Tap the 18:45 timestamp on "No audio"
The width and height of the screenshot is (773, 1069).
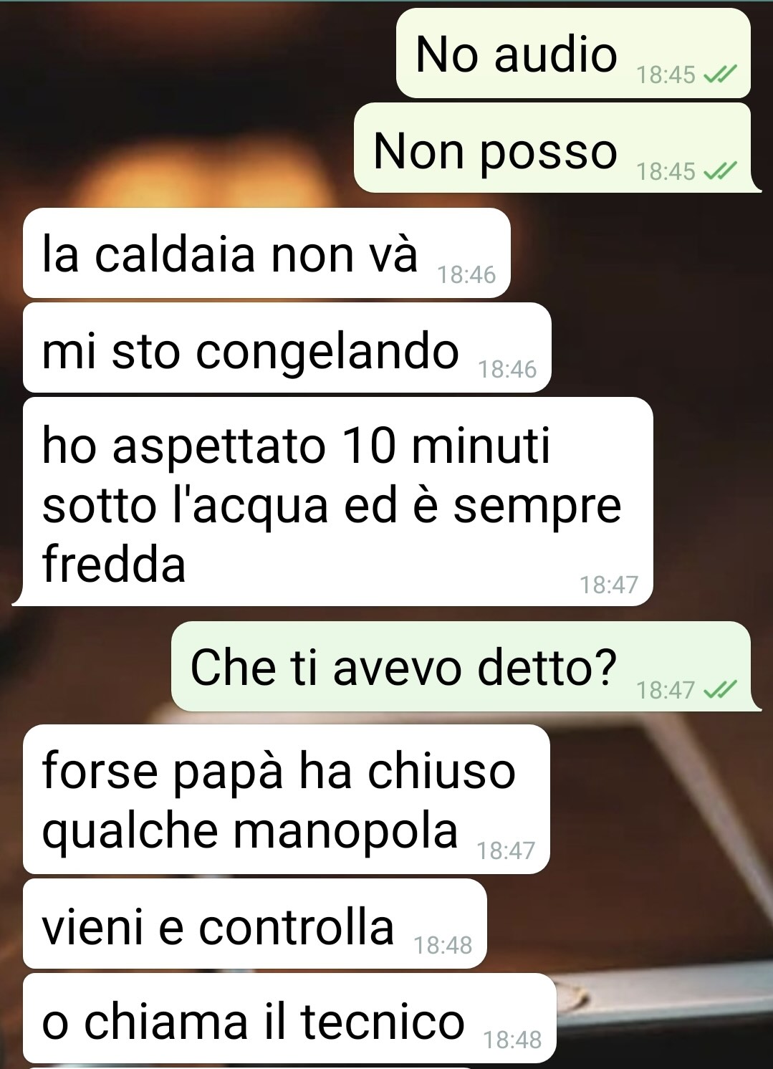click(x=666, y=75)
